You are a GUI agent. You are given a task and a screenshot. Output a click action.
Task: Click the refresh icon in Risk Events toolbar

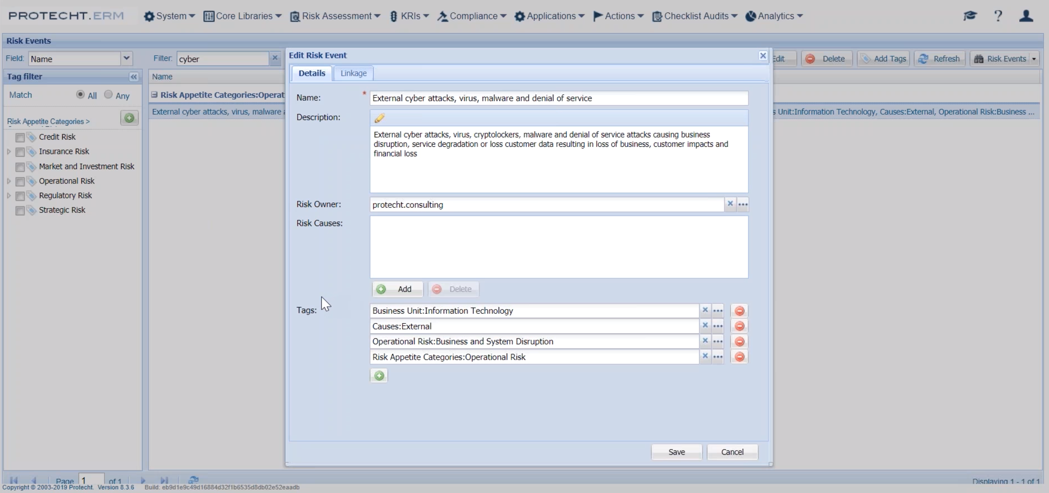[x=925, y=59]
